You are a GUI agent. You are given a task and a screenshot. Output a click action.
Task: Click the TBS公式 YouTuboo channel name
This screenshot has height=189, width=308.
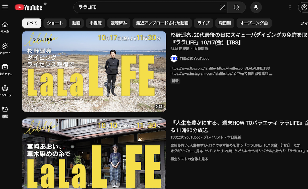[x=194, y=58]
